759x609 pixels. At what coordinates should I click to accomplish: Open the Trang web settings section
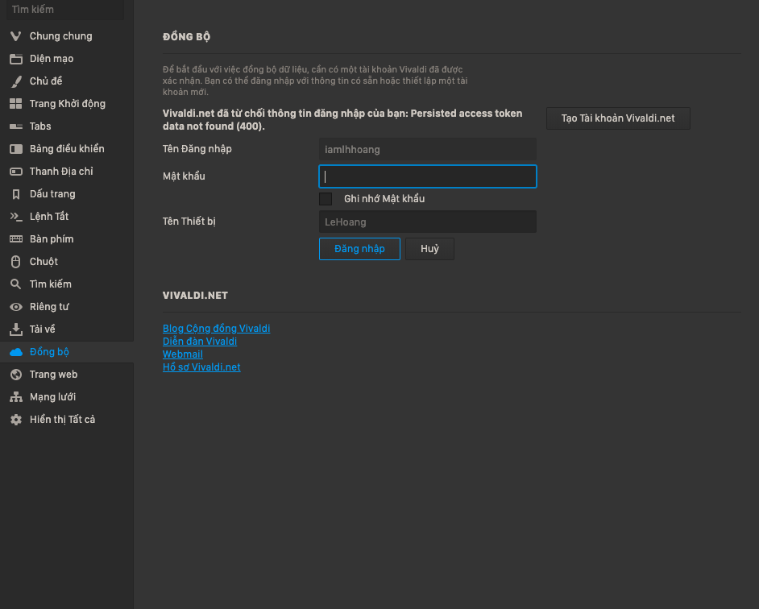click(x=53, y=375)
